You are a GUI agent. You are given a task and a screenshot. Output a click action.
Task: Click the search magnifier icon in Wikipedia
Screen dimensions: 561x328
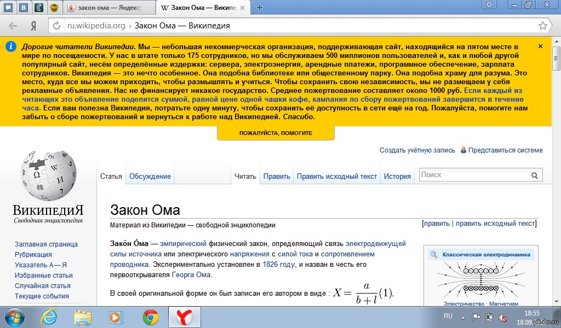click(535, 175)
